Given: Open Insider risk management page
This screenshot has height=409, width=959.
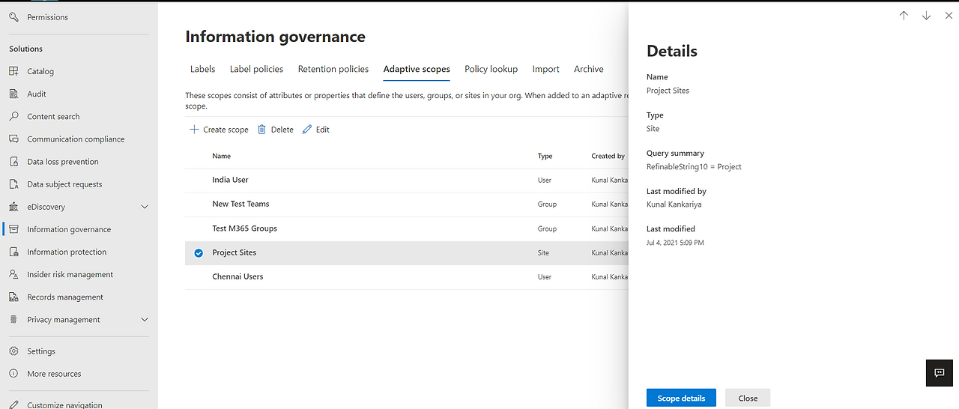Looking at the screenshot, I should coord(70,274).
